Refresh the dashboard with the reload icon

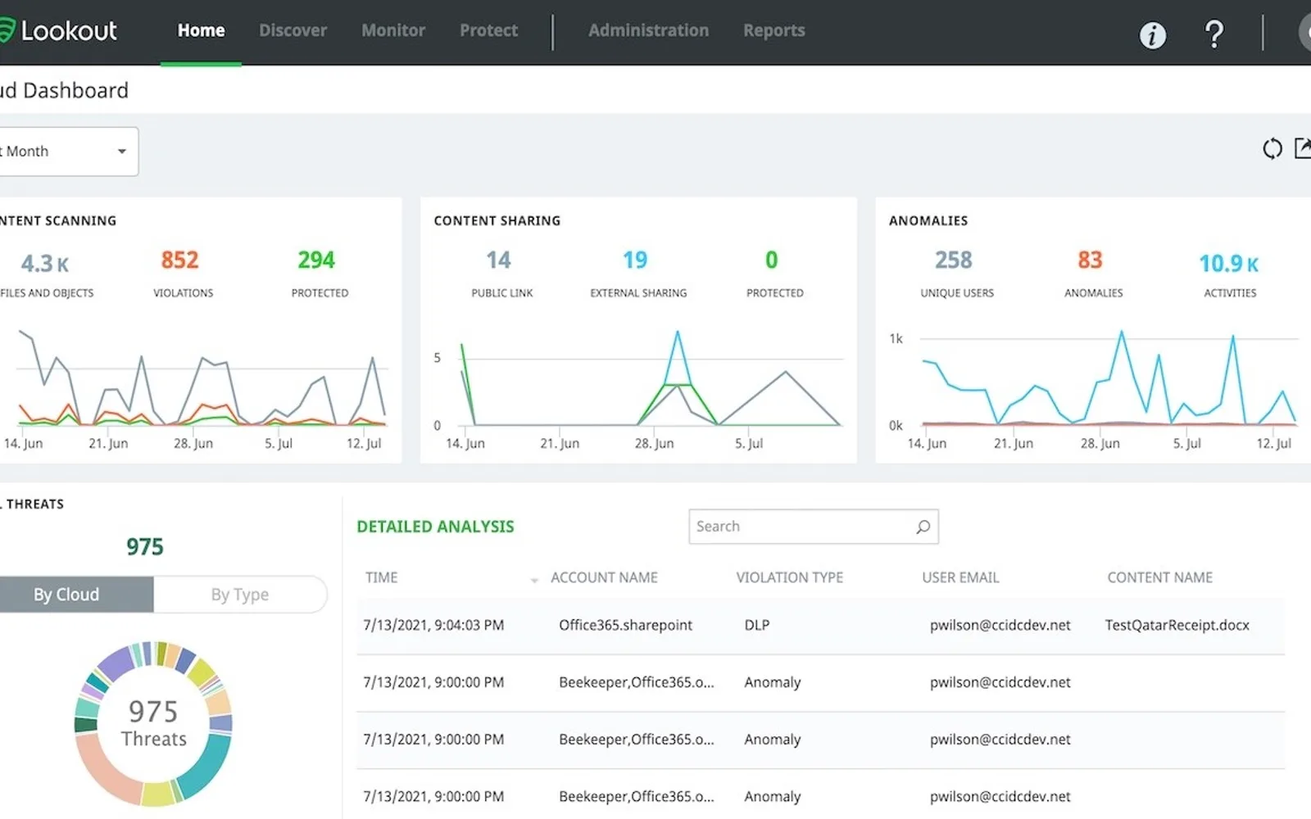click(1272, 149)
